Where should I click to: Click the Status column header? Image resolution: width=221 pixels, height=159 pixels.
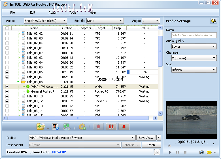coord(142,28)
